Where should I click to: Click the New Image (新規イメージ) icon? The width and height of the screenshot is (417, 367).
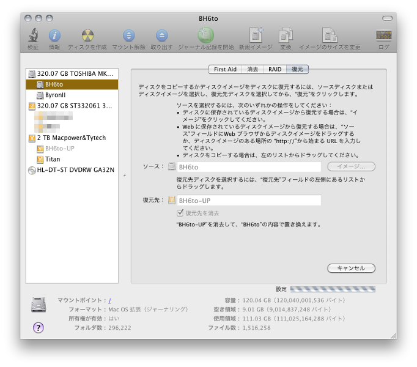256,35
